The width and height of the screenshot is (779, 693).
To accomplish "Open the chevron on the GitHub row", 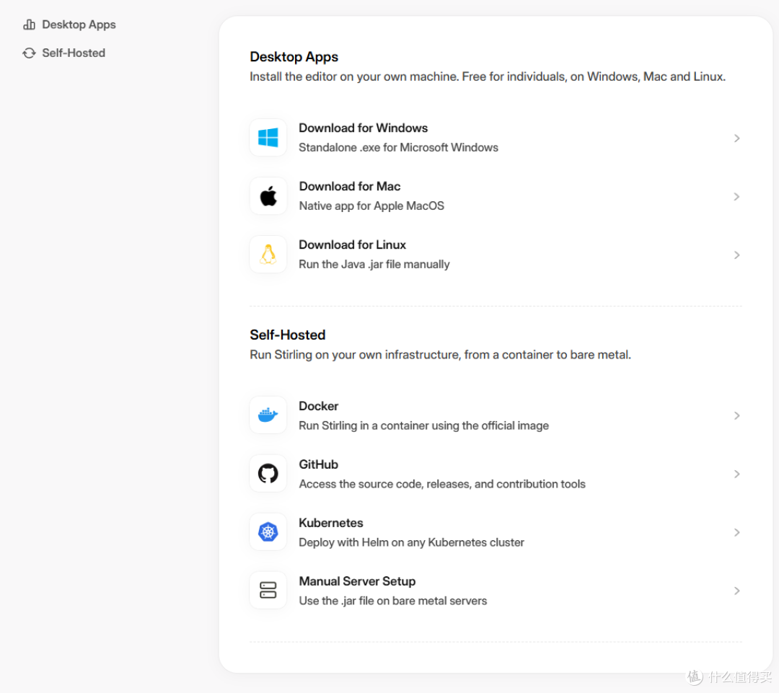I will (736, 474).
